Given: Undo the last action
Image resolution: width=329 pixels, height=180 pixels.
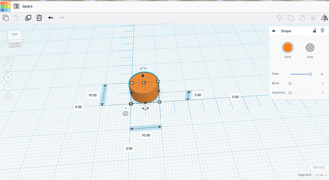Looking at the screenshot, I should click(x=51, y=18).
